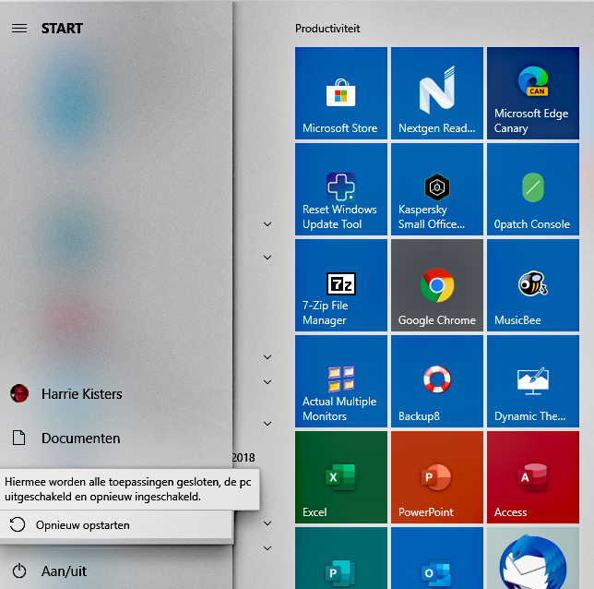
Task: Expand the bottommost chevron in apps list
Action: [267, 548]
